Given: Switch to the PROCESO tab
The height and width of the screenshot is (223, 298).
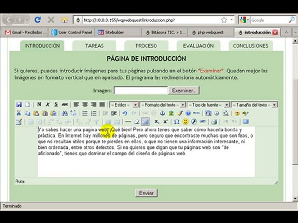Looking at the screenshot, I should pos(146,46).
